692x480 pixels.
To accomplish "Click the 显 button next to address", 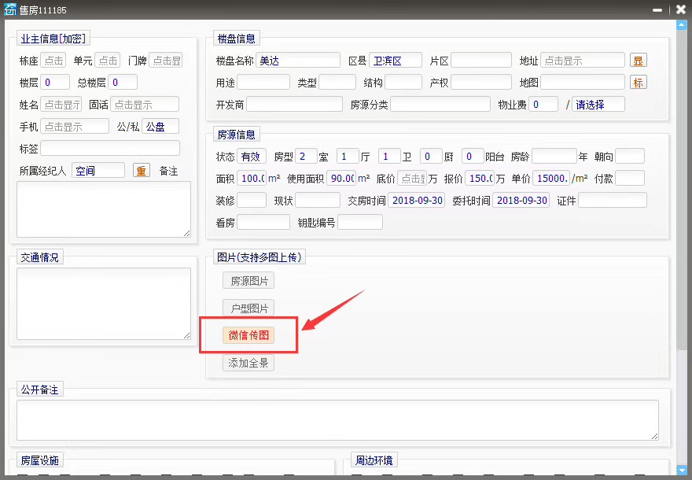I will (x=639, y=61).
